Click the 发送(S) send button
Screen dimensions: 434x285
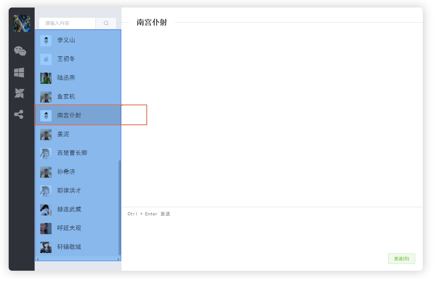click(x=401, y=259)
